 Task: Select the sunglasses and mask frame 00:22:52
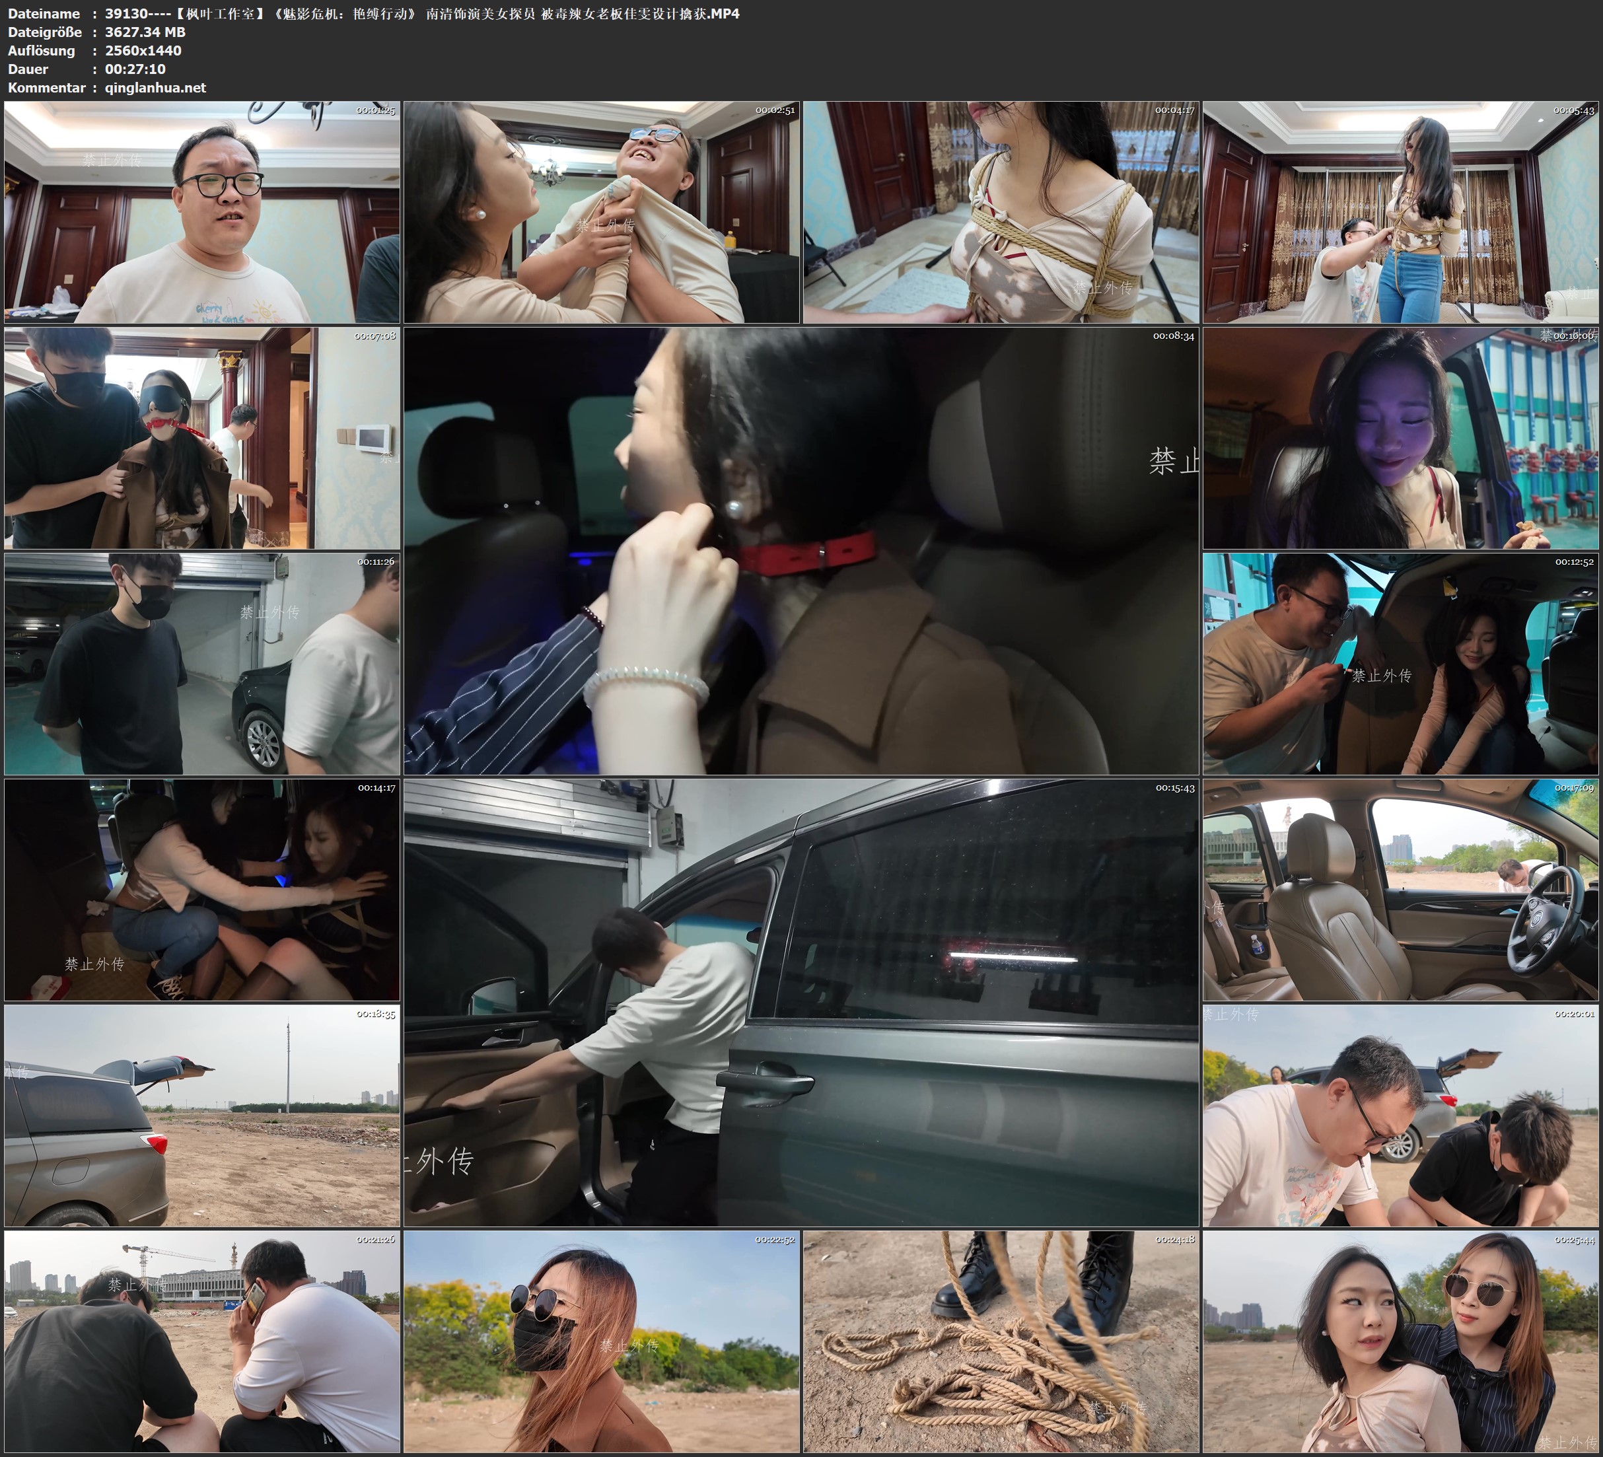point(601,1341)
